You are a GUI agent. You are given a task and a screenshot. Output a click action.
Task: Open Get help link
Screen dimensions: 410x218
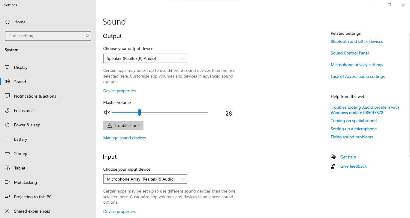pyautogui.click(x=348, y=157)
